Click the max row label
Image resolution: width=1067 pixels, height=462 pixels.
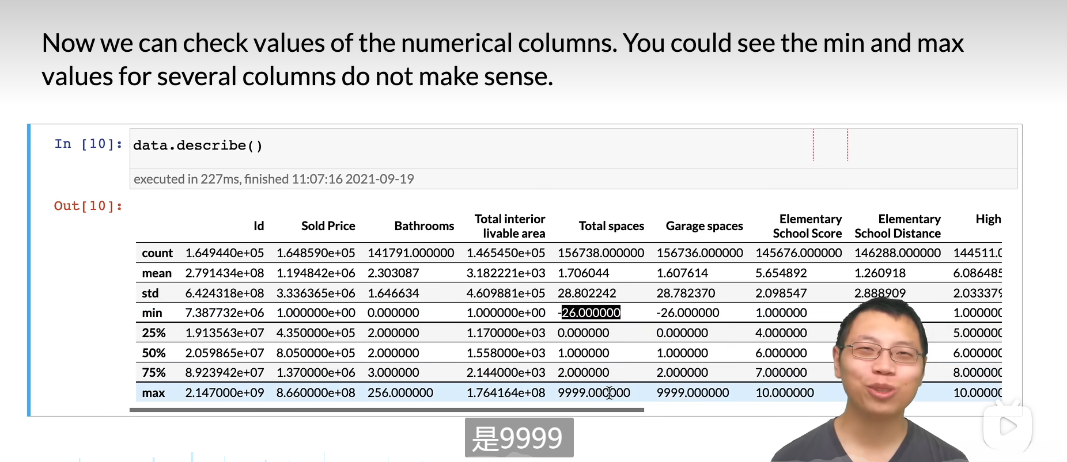153,393
